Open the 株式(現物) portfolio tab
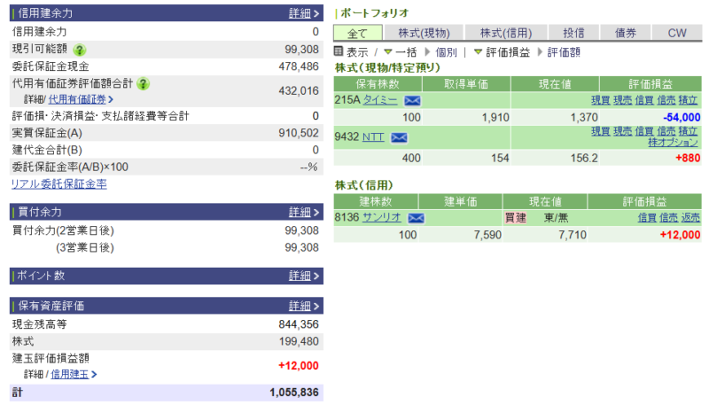Image resolution: width=709 pixels, height=405 pixels. coord(424,33)
